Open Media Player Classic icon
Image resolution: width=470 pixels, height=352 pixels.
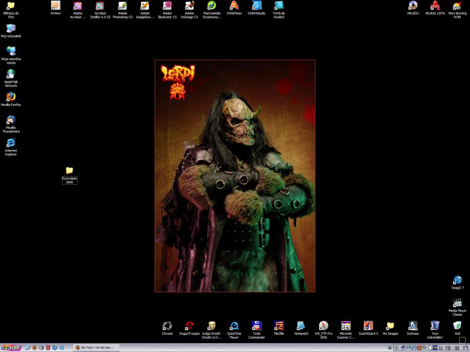pyautogui.click(x=458, y=308)
